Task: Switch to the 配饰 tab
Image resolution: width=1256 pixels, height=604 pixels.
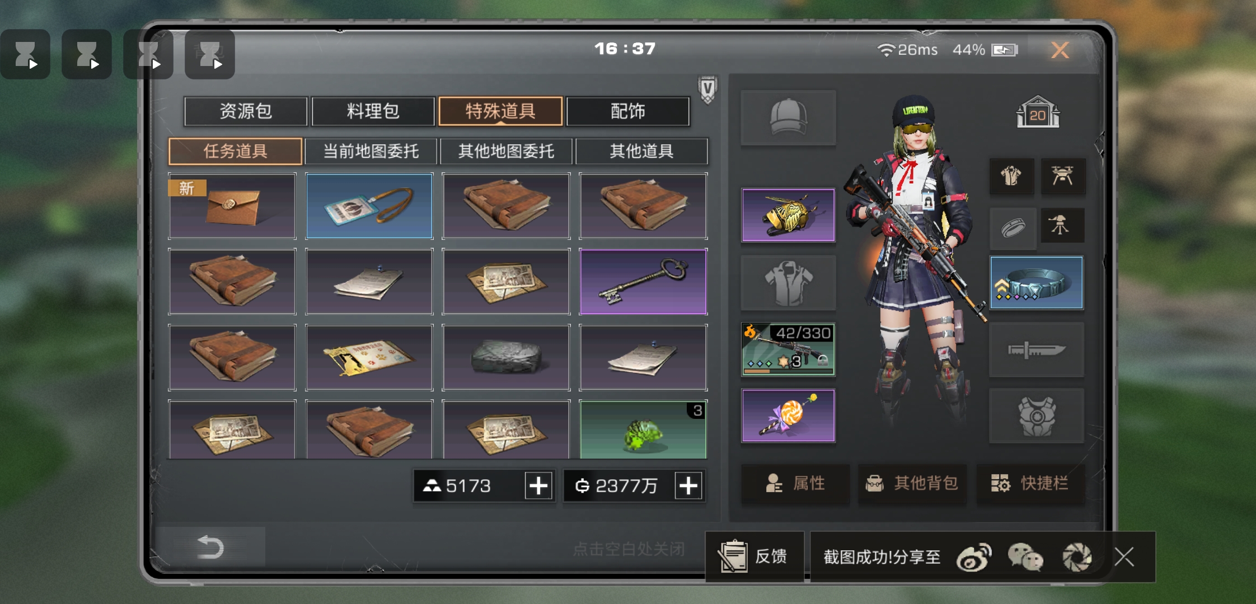Action: 628,111
